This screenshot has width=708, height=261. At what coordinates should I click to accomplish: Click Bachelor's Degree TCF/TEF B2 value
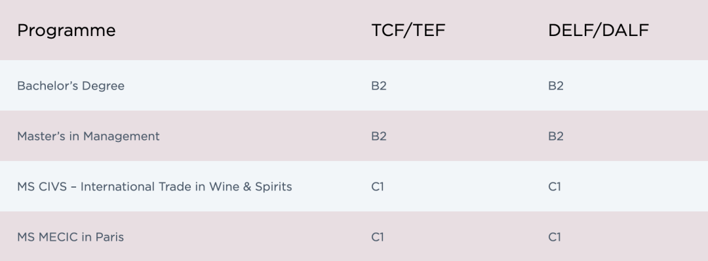379,86
